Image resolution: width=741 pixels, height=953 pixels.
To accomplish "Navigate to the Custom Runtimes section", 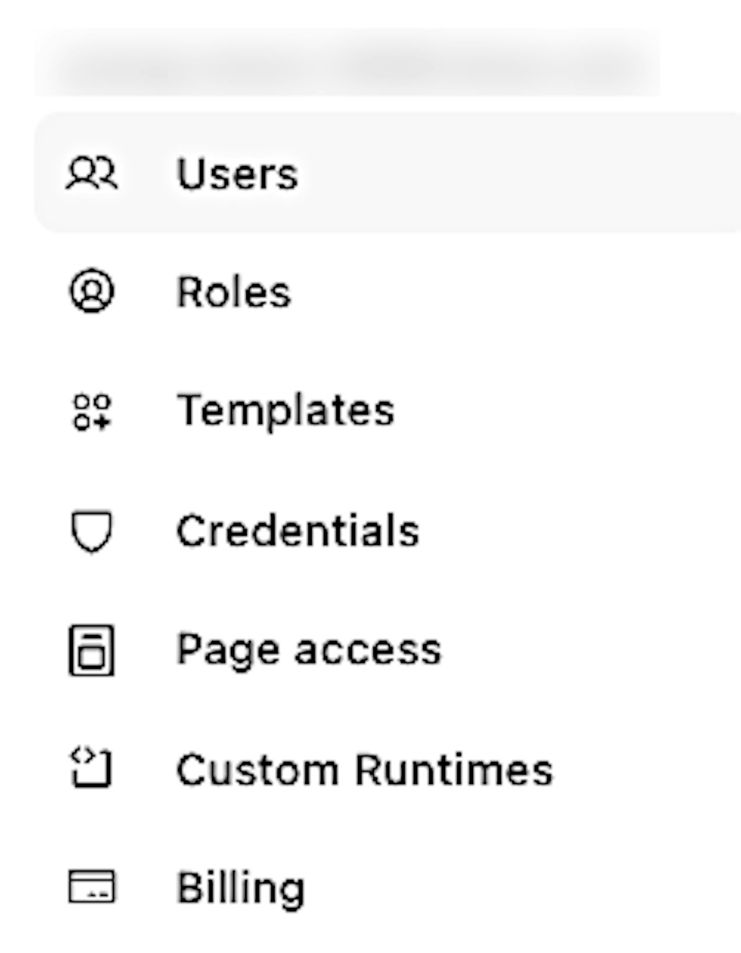I will [x=365, y=769].
